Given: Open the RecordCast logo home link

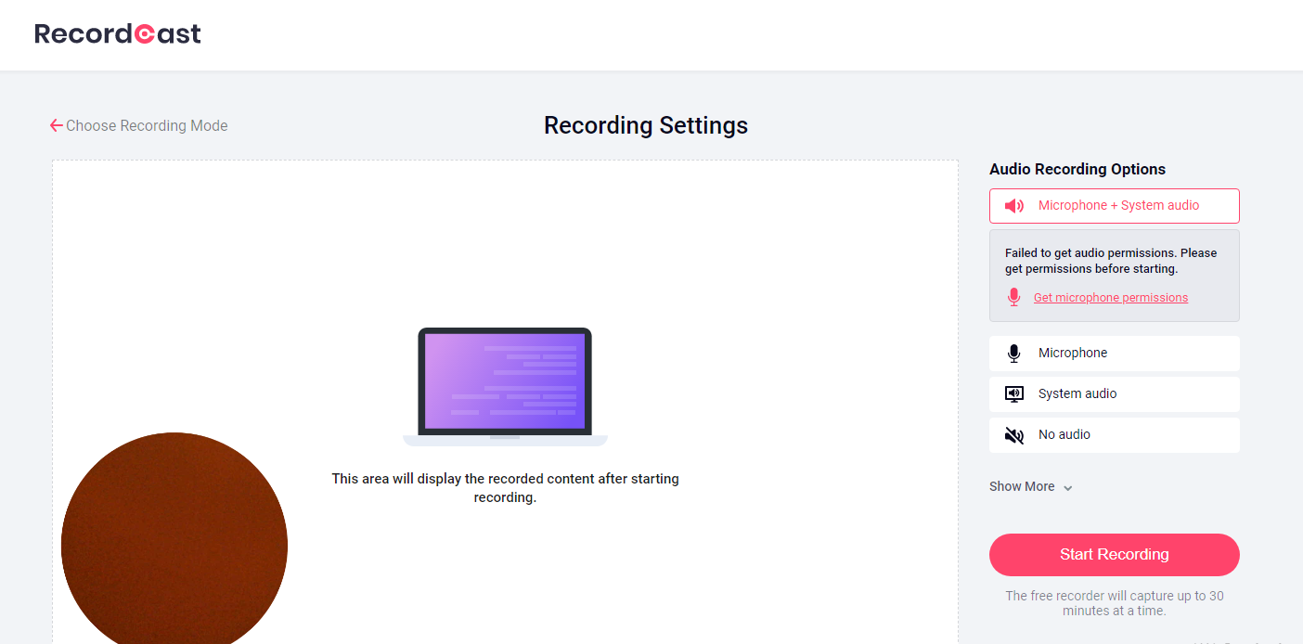Looking at the screenshot, I should [x=118, y=34].
